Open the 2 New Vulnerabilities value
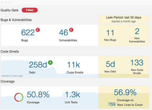This screenshot has height=110, width=152. coord(137,31)
